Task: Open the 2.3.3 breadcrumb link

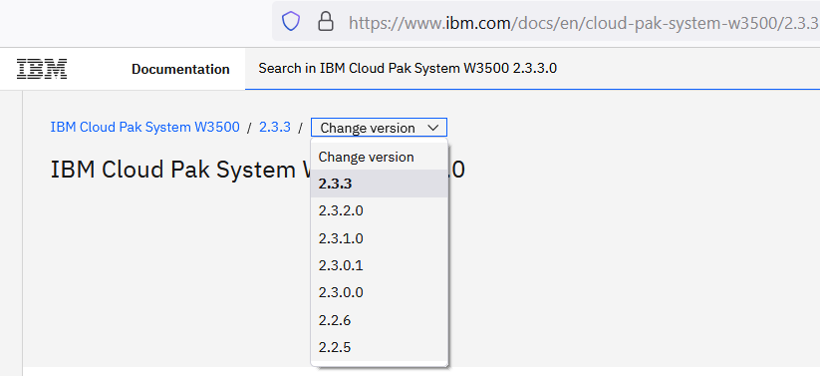Action: pyautogui.click(x=275, y=128)
